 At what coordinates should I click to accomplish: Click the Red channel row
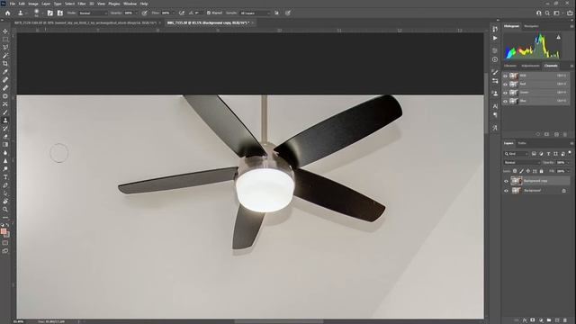535,84
